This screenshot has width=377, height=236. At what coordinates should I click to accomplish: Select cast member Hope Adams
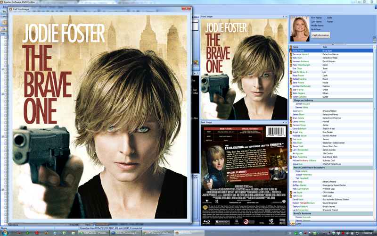coord(331,171)
